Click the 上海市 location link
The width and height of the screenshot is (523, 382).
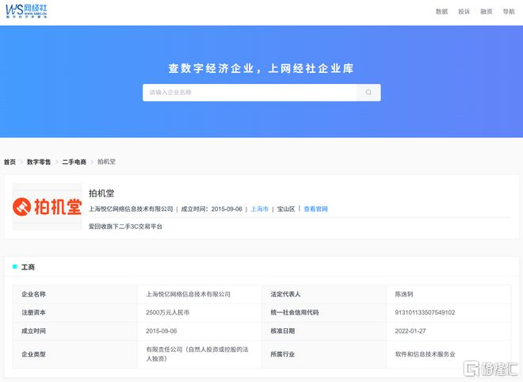pyautogui.click(x=259, y=209)
